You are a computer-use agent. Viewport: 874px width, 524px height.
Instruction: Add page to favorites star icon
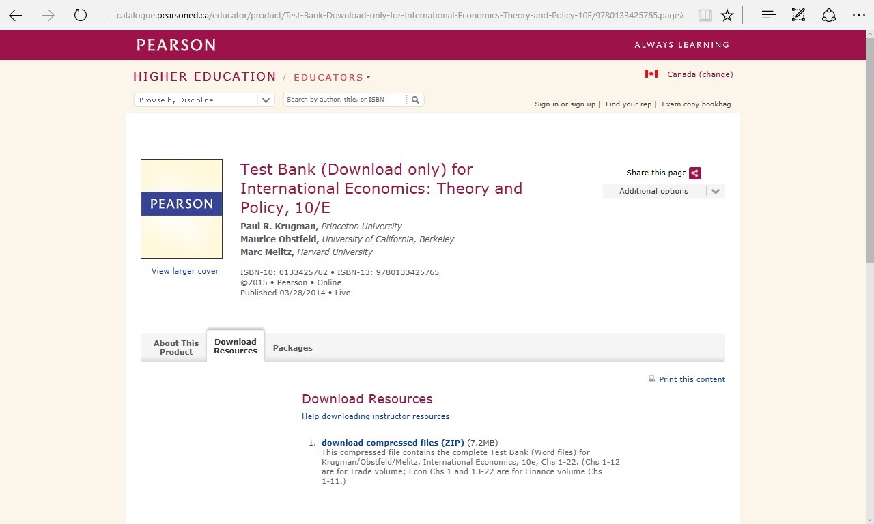[x=727, y=15]
